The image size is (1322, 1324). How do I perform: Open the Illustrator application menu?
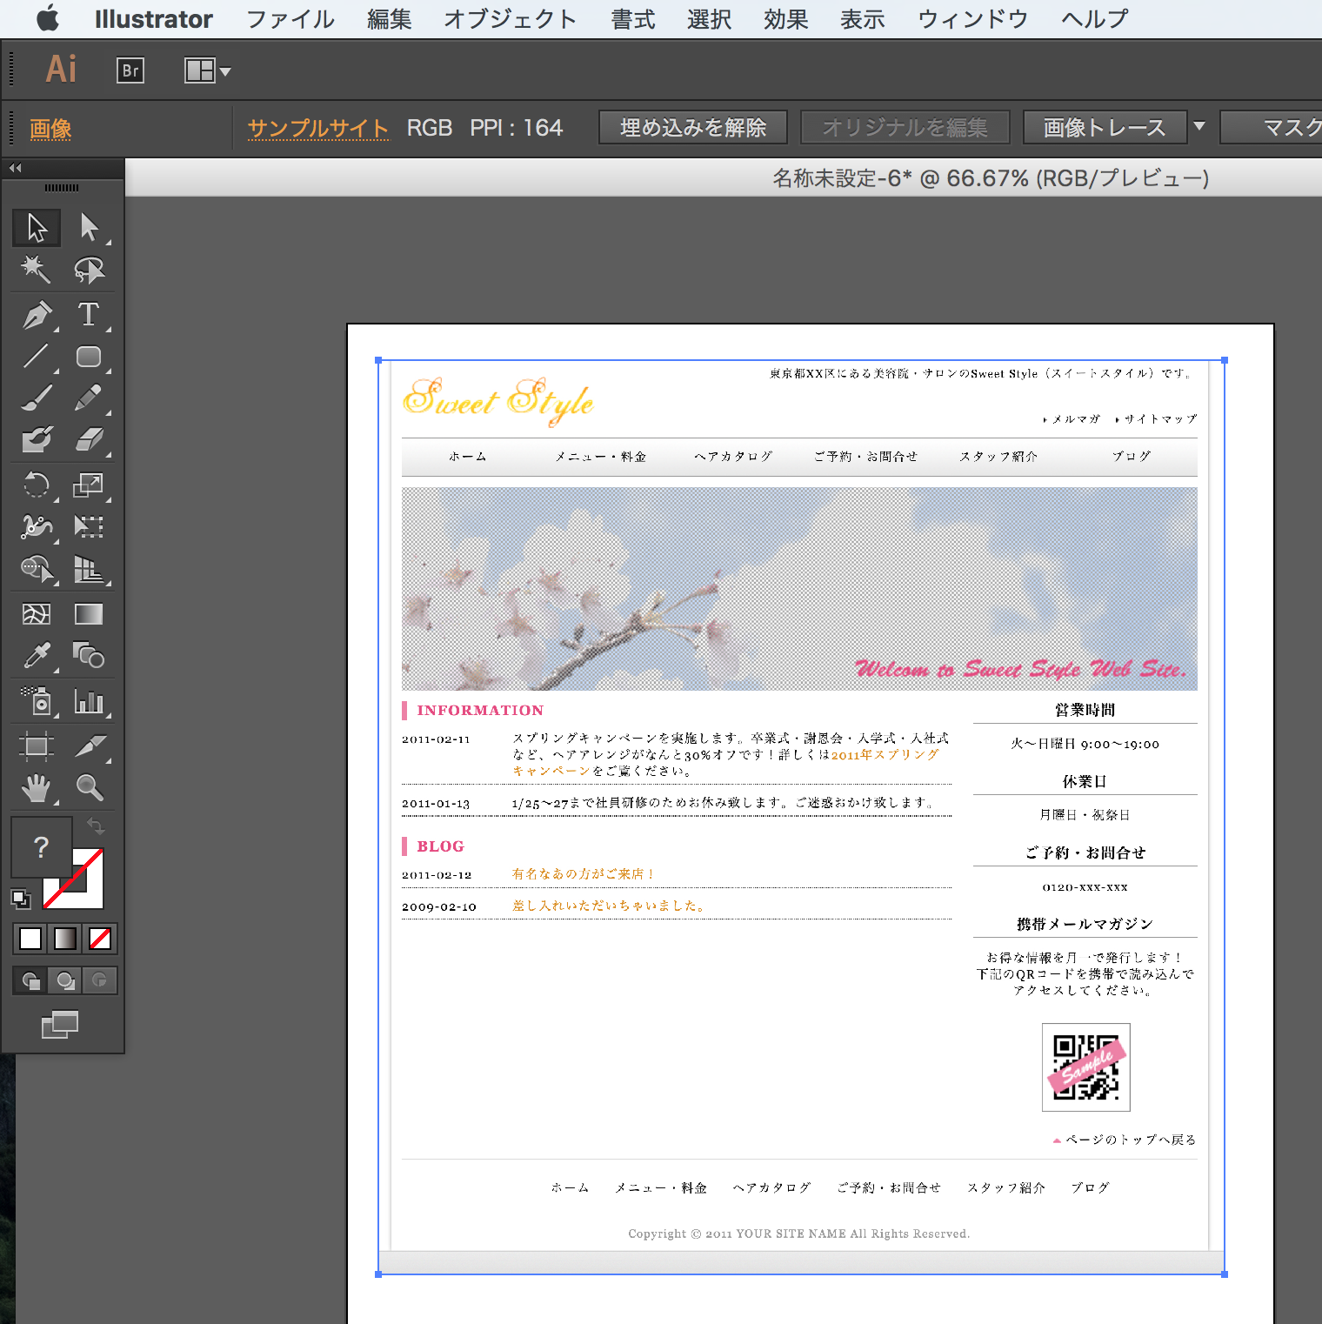point(153,19)
